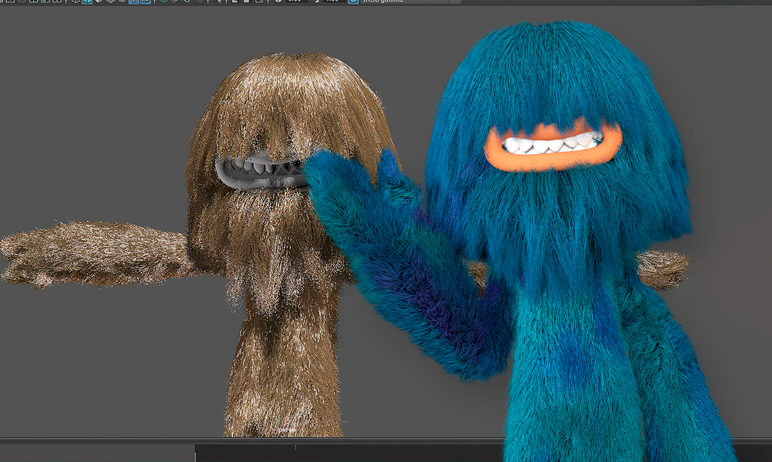The height and width of the screenshot is (462, 772).
Task: Select frame 1 on the time slider
Action: point(295,448)
